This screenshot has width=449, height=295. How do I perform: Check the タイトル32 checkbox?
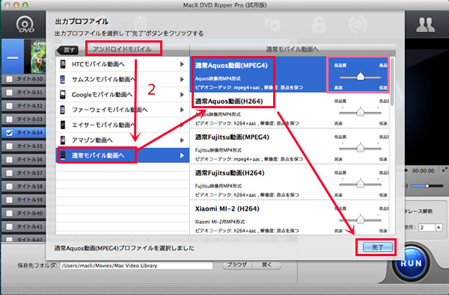click(9, 106)
